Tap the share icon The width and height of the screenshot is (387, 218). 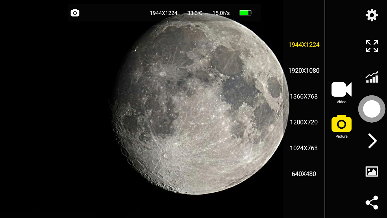[x=372, y=202]
